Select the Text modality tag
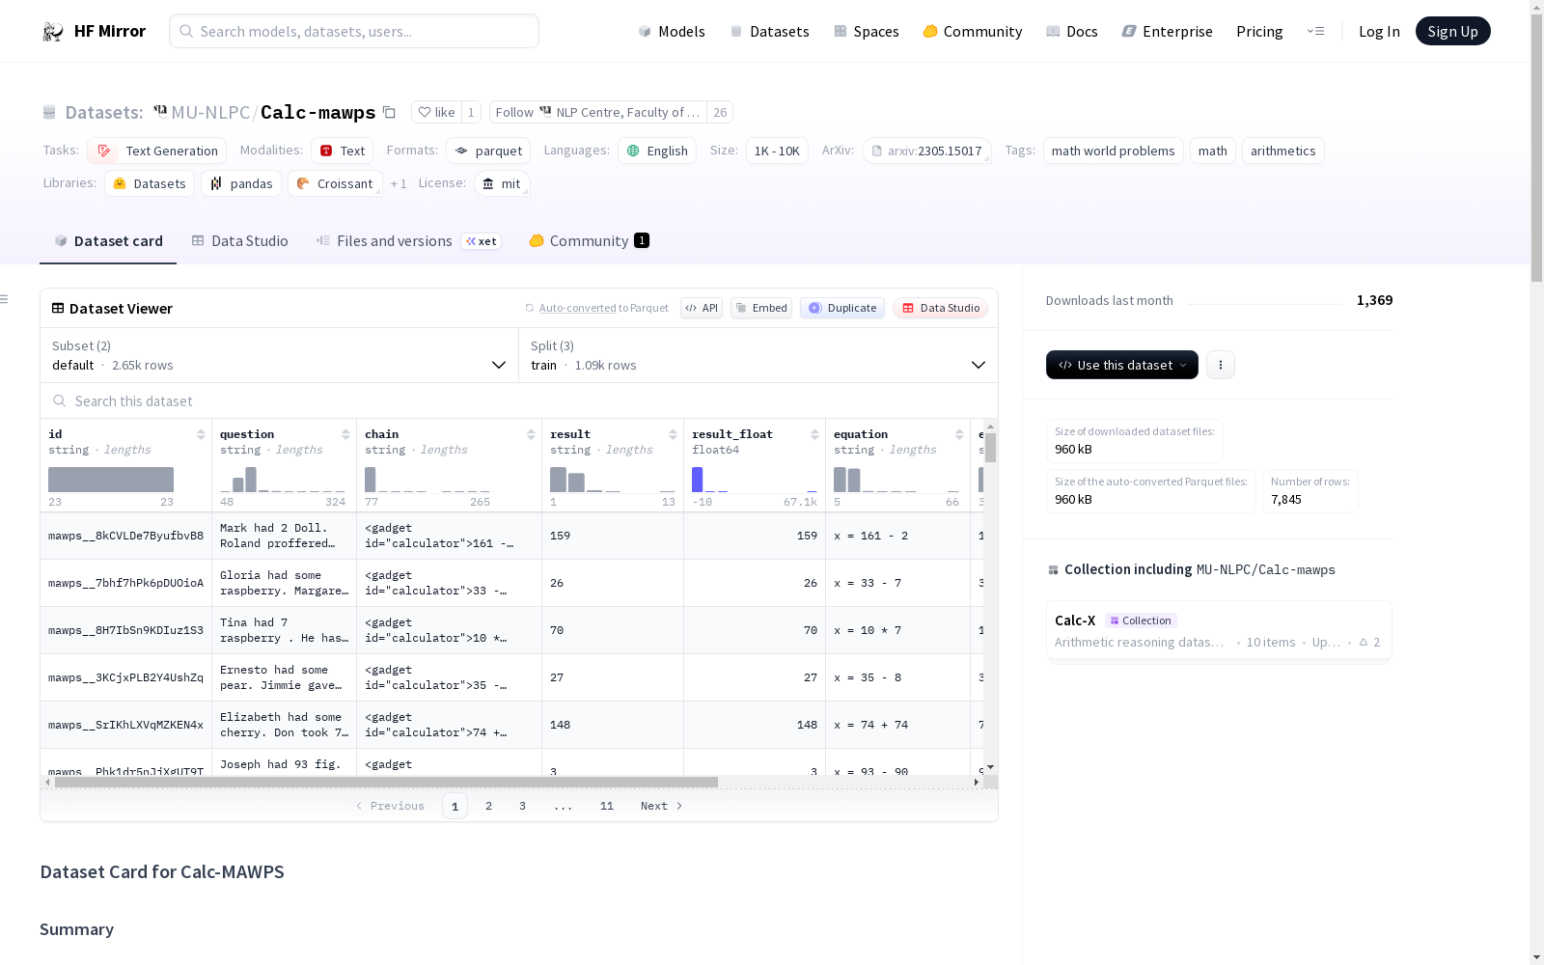The image size is (1544, 965). [x=342, y=151]
